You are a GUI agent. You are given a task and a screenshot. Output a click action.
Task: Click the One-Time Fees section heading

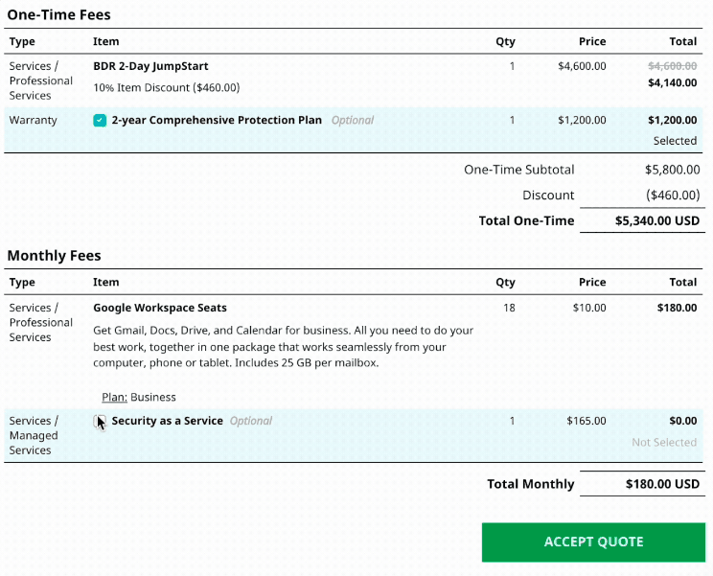58,14
